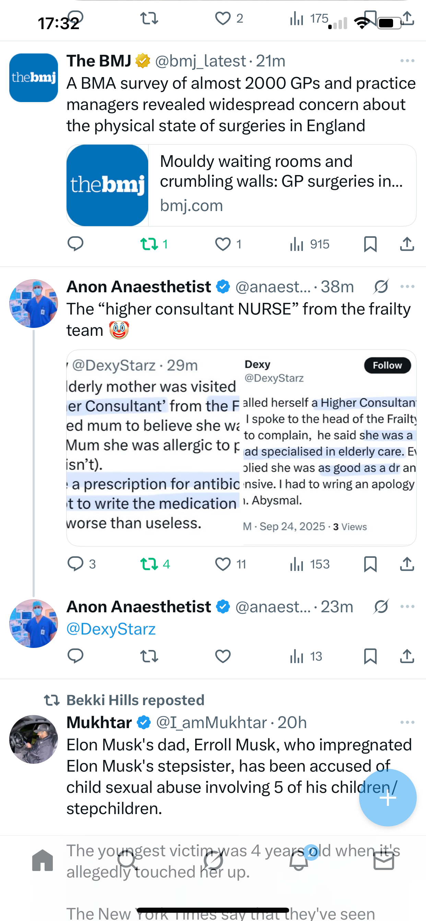Open replies on the frailty team tweet
Image resolution: width=426 pixels, height=921 pixels.
(x=75, y=564)
